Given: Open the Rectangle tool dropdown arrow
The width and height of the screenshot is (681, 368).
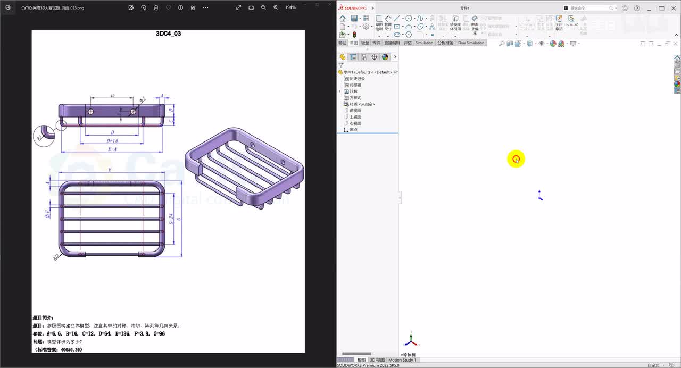Looking at the screenshot, I should coord(403,26).
